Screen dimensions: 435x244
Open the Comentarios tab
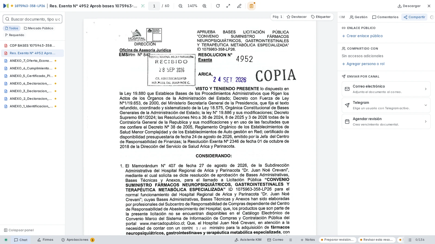(x=385, y=17)
